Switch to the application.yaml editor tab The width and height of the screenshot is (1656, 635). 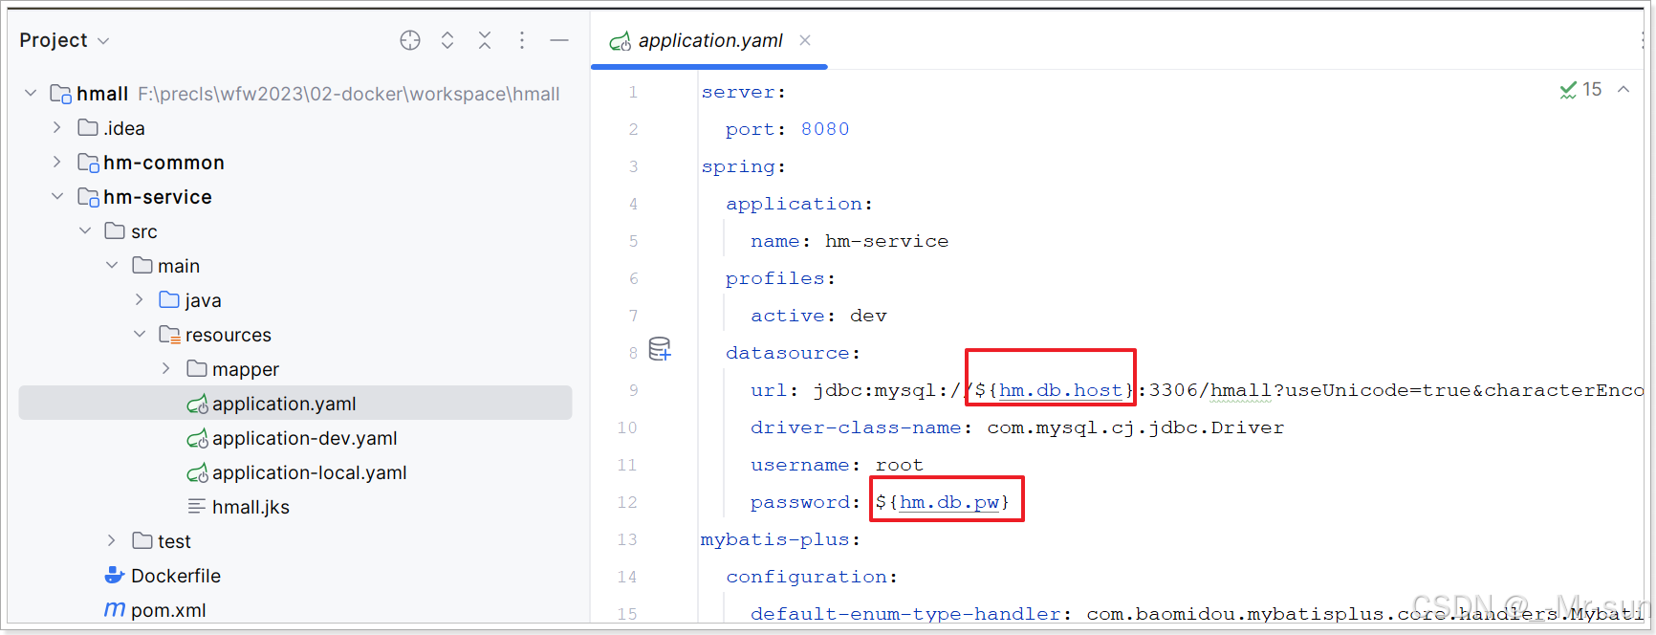click(709, 40)
